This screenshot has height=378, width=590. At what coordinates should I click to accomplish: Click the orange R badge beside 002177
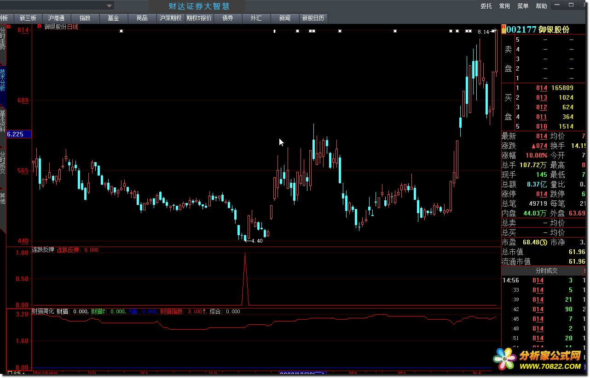pos(504,29)
